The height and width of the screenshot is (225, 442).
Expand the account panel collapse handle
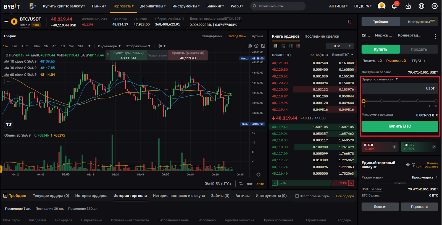coord(400,183)
